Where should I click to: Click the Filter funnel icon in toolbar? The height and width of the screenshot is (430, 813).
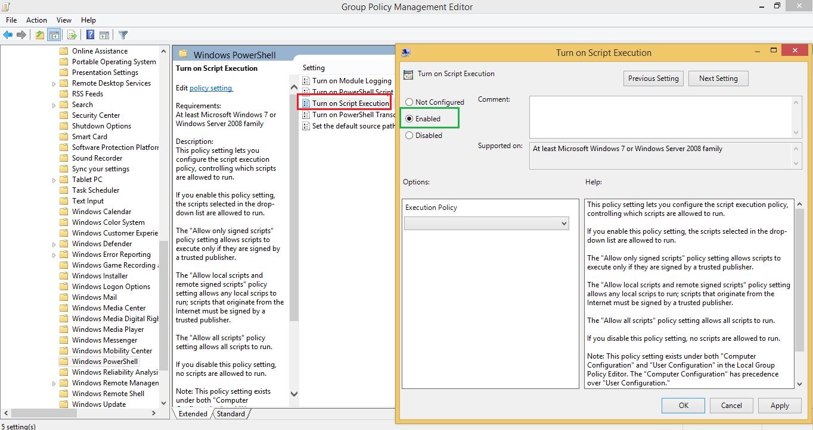pos(123,35)
